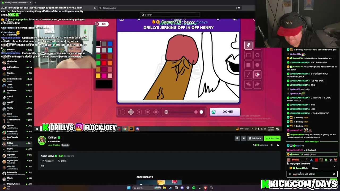Open the Windows Start menu
Image resolution: width=340 pixels, height=191 pixels.
click(129, 188)
